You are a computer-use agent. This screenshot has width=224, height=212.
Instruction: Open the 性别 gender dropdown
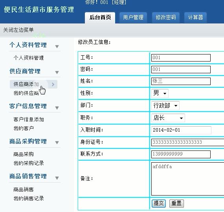click(160, 93)
